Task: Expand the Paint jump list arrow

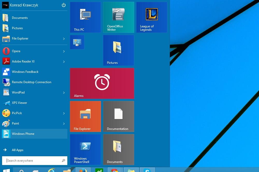Action: [64, 123]
